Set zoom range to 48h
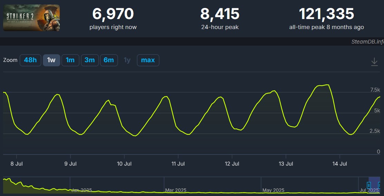 pyautogui.click(x=30, y=60)
